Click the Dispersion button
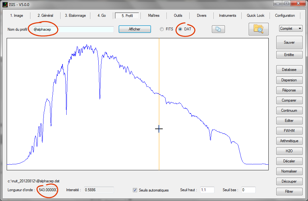This screenshot has height=201, width=308. (289, 80)
